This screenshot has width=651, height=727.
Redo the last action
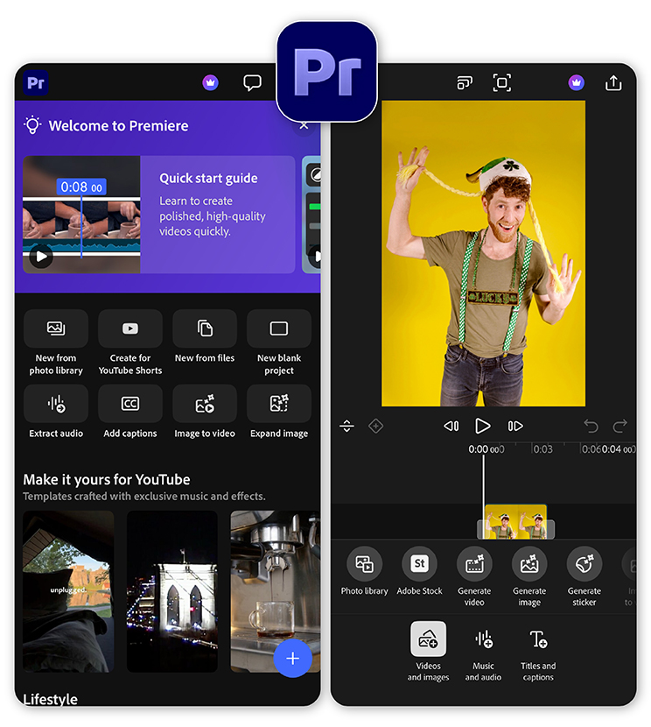pos(620,426)
